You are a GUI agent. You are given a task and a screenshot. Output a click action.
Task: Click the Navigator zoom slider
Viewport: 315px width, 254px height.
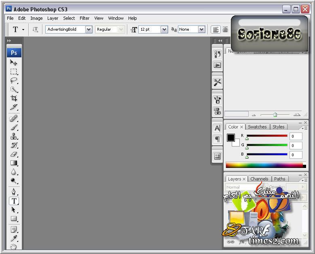(x=275, y=115)
